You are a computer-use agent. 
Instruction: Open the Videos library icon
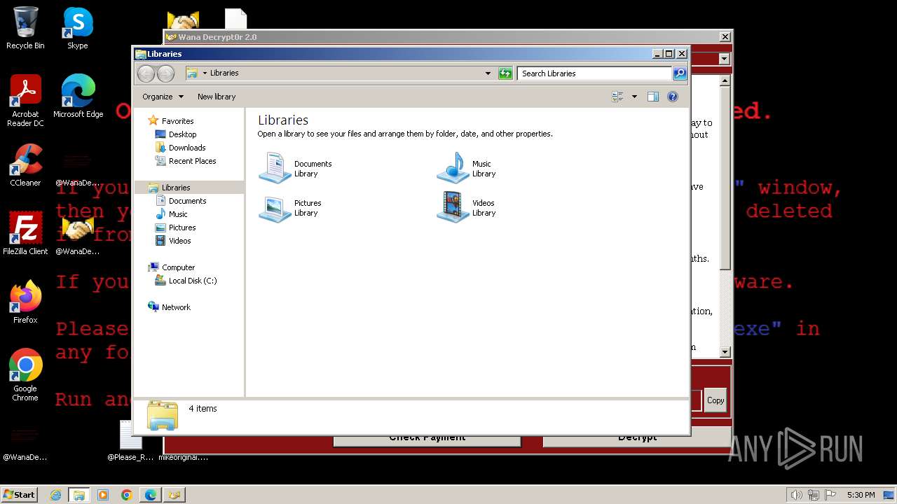point(453,208)
